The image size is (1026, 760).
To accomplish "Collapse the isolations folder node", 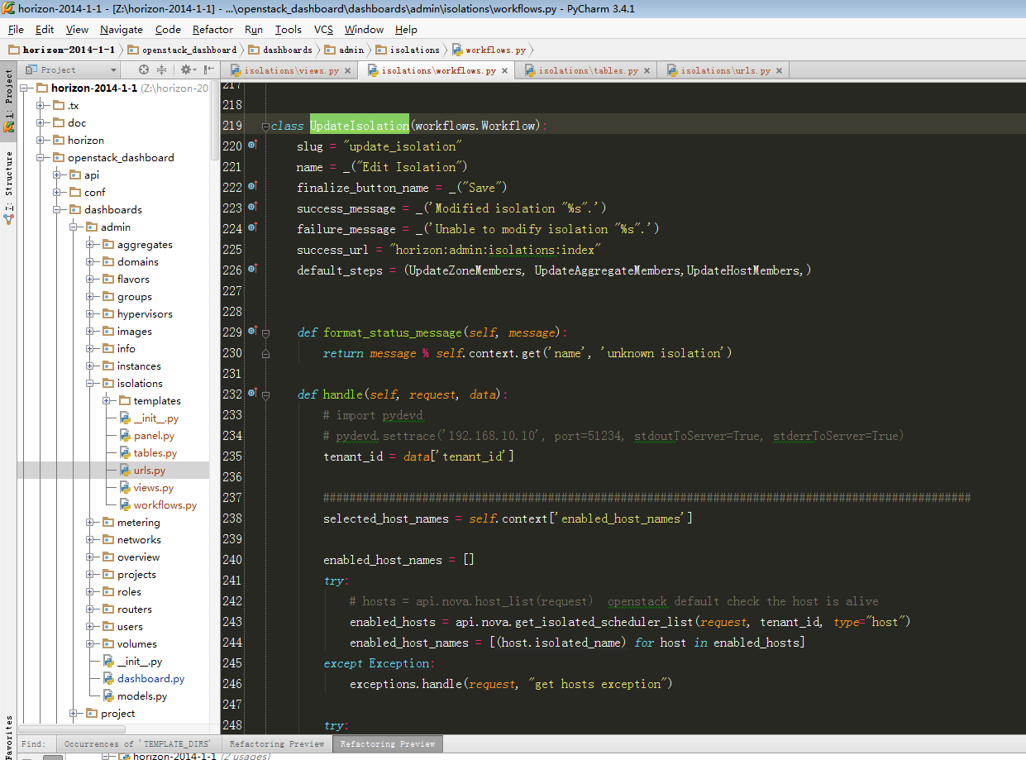I will click(90, 384).
